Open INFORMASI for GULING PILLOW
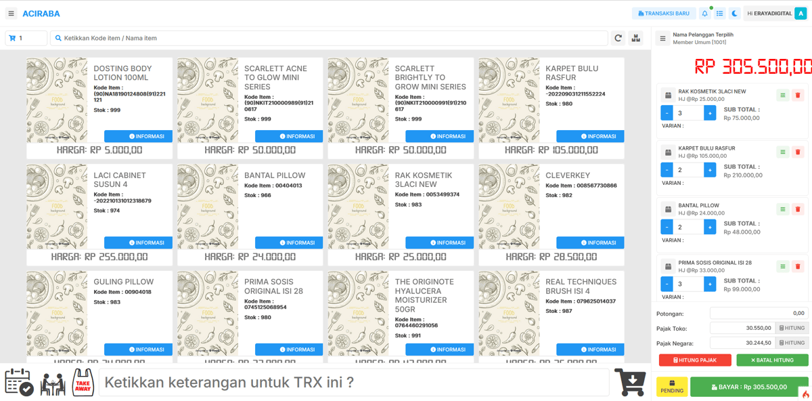 tap(138, 350)
